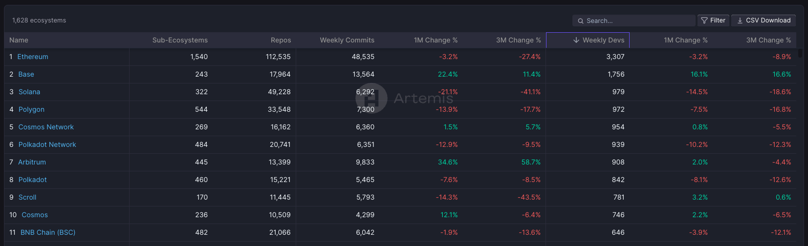Click Arbitrum's weekly devs 908

pyautogui.click(x=618, y=162)
